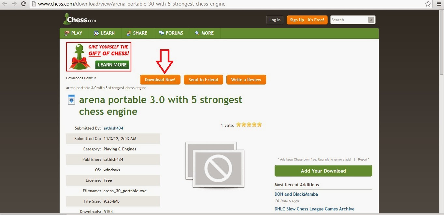
Task: Bookmark page with the star icon
Action: 428,4
